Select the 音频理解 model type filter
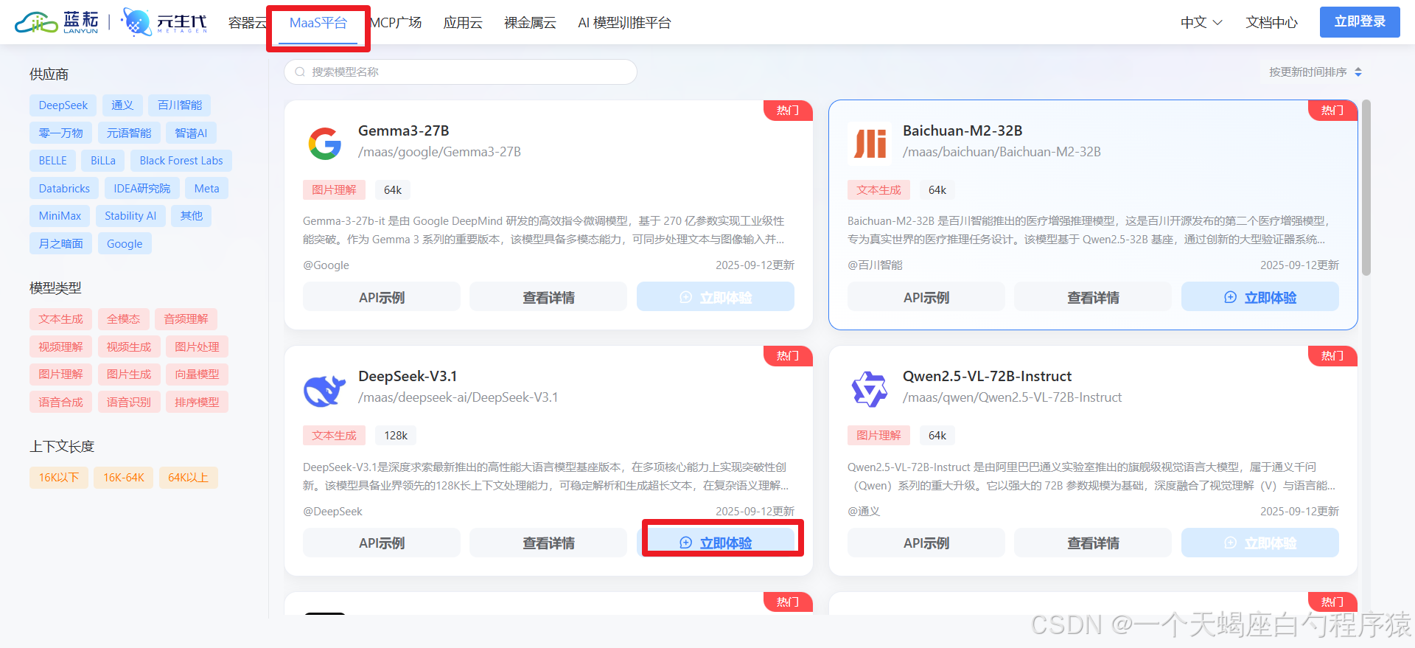This screenshot has height=648, width=1415. (x=186, y=319)
